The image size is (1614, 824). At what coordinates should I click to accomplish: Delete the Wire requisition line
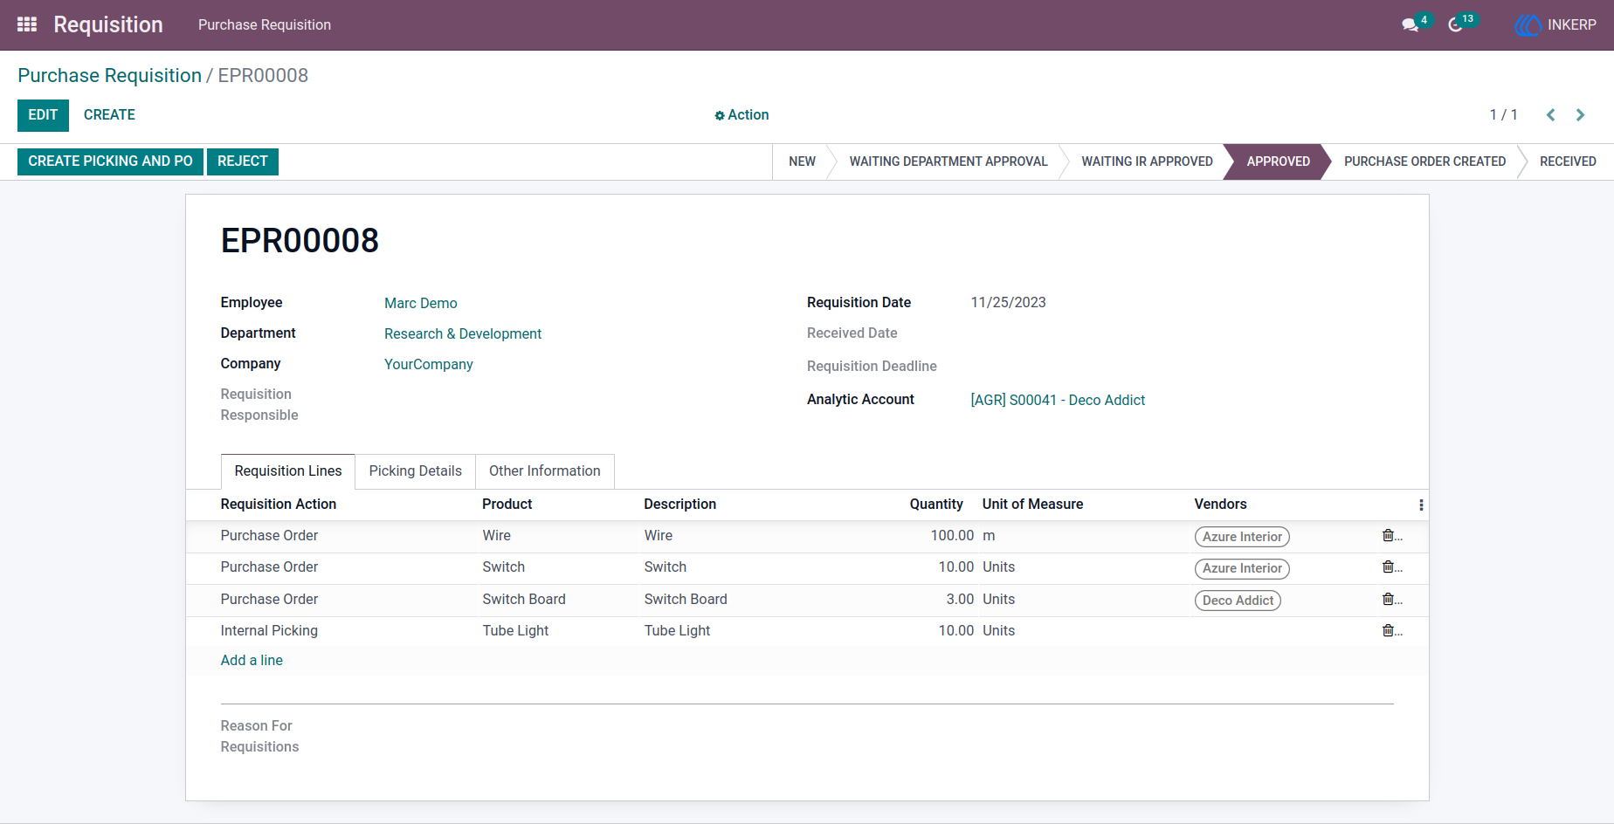(1388, 536)
